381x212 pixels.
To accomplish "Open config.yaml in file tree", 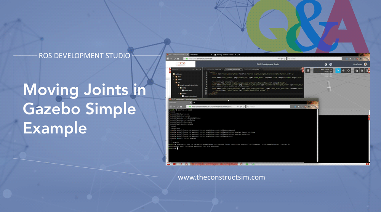I will point(187,90).
